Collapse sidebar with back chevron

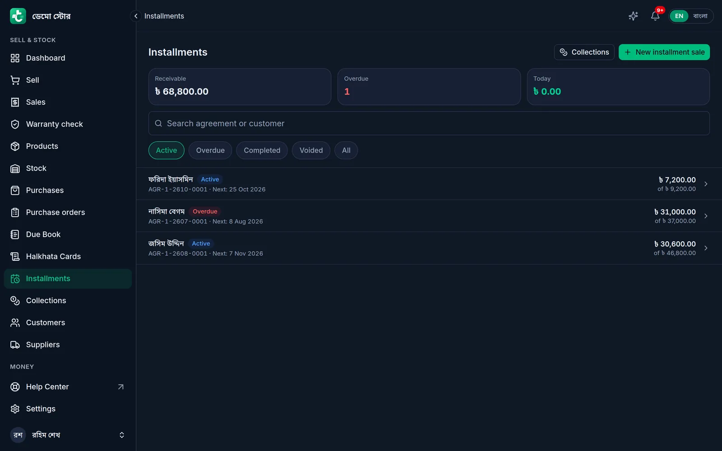[x=136, y=16]
